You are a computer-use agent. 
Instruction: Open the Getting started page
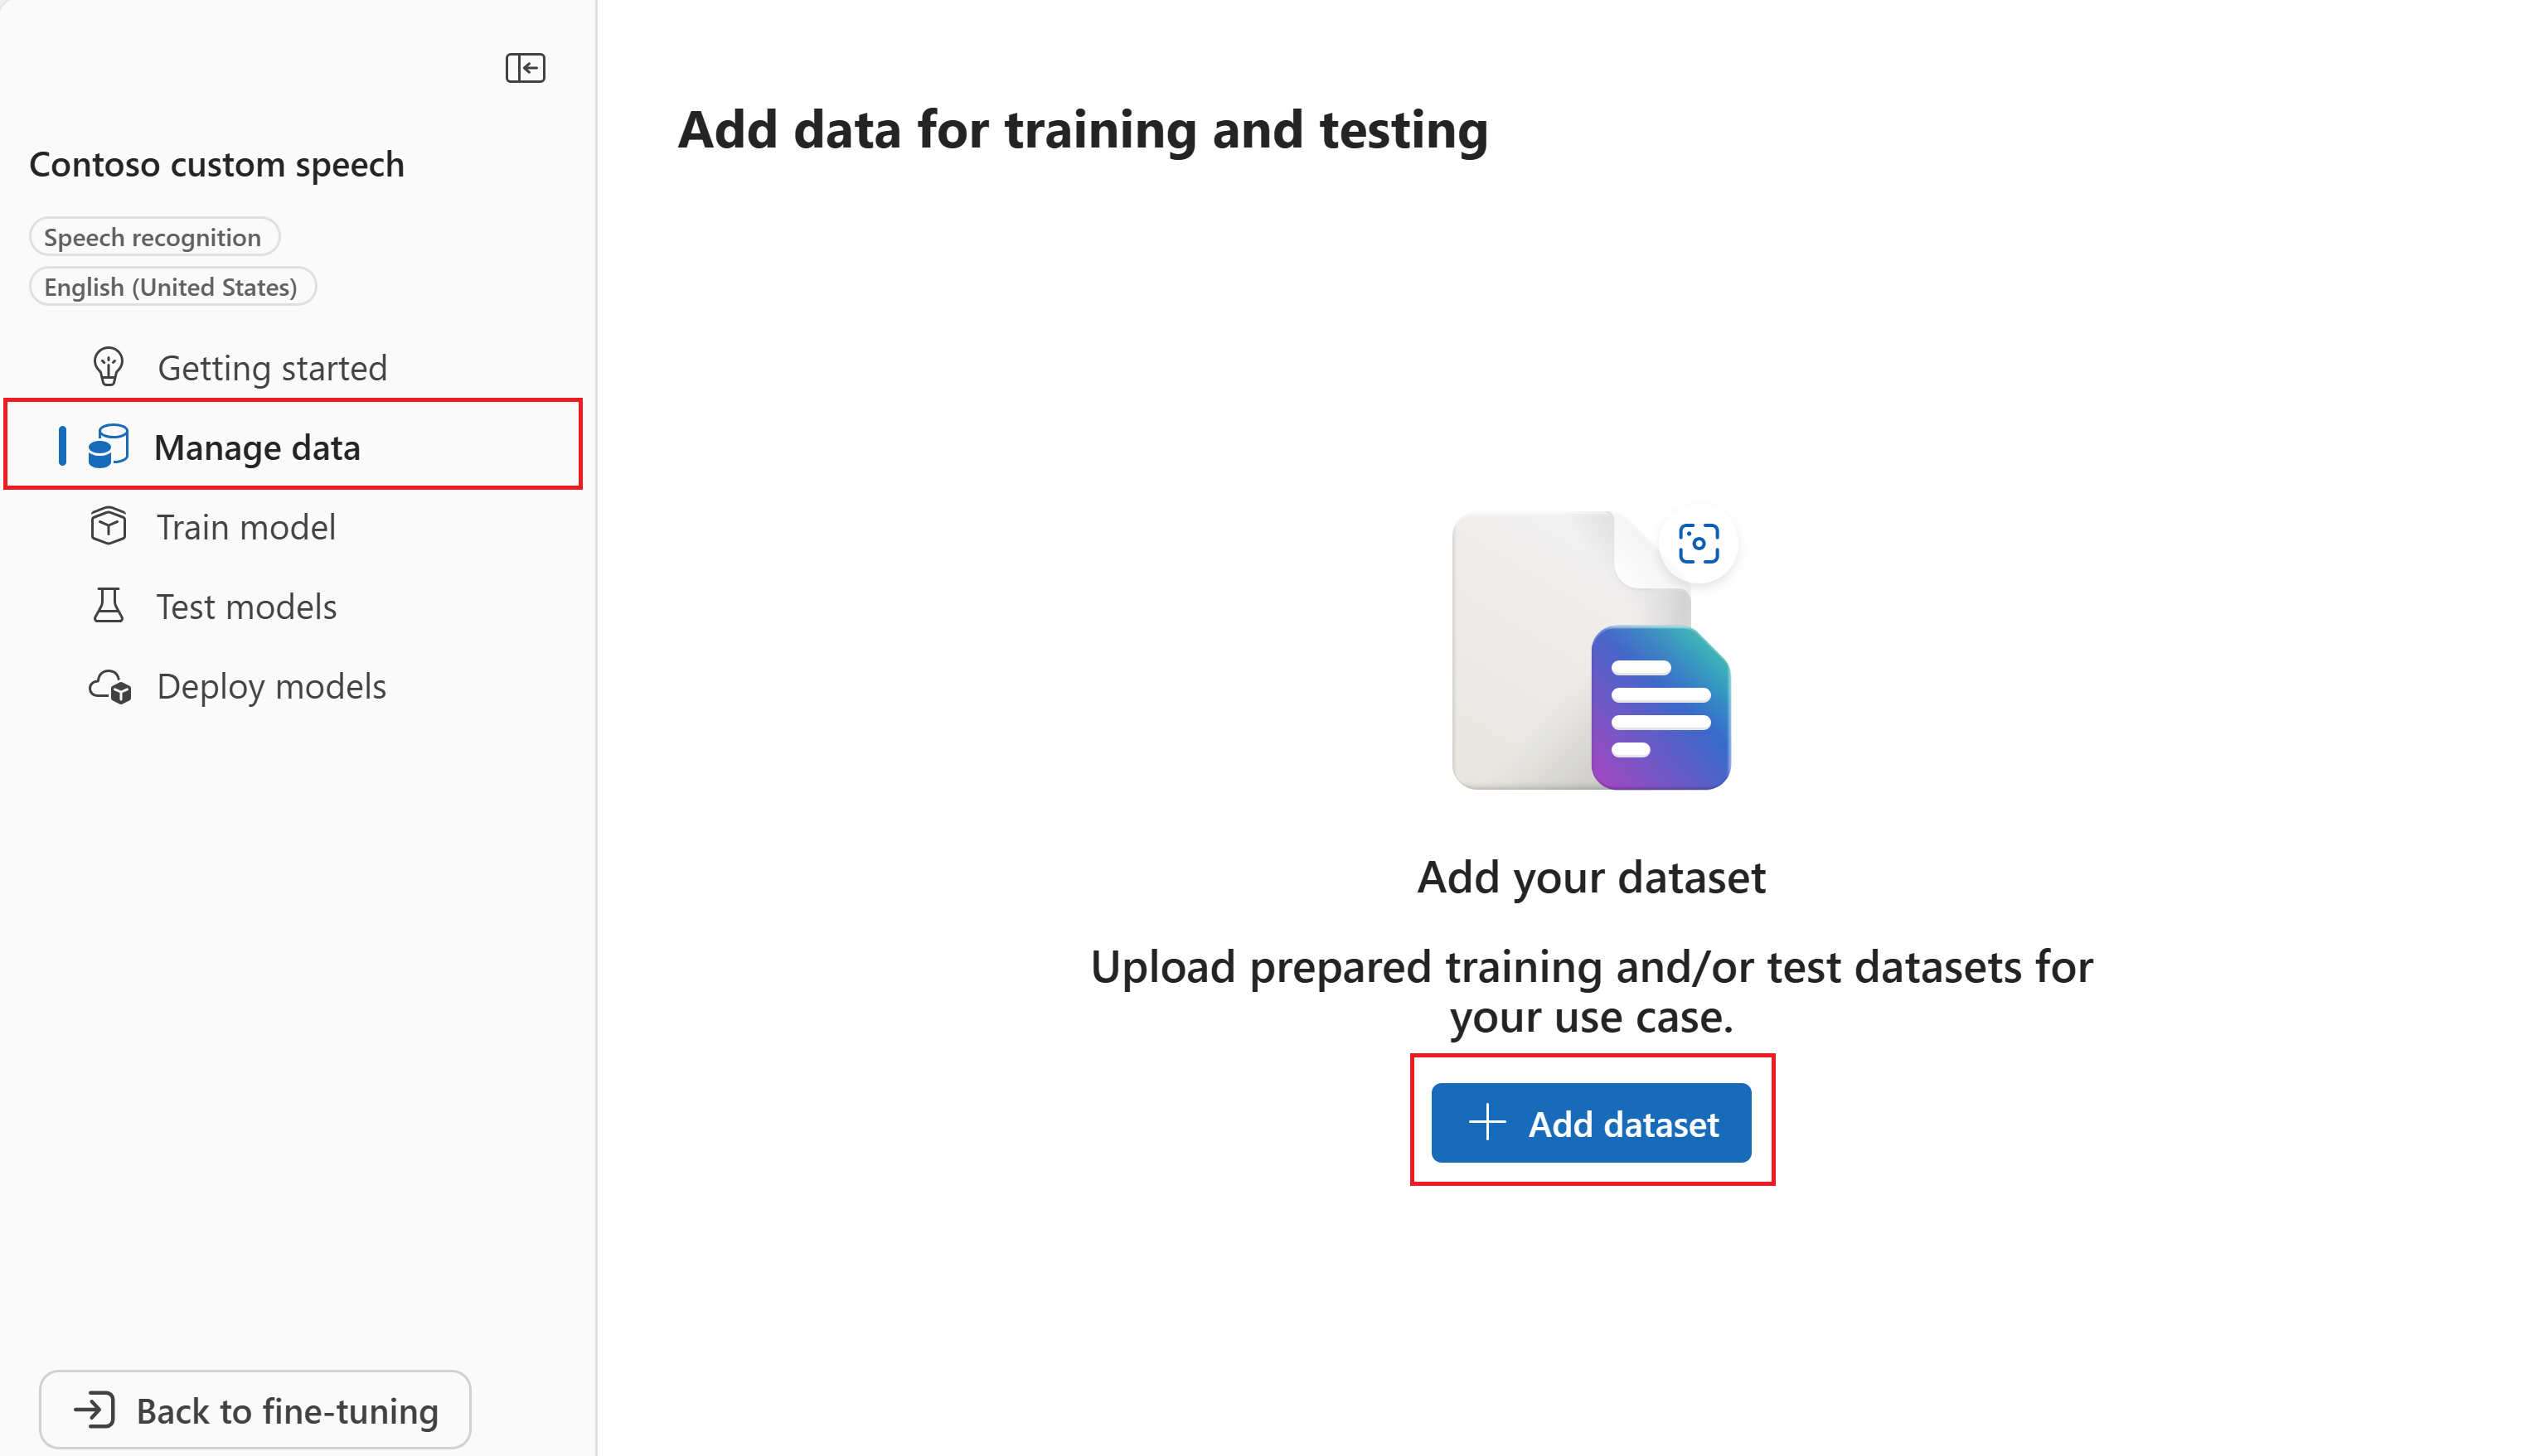point(271,368)
